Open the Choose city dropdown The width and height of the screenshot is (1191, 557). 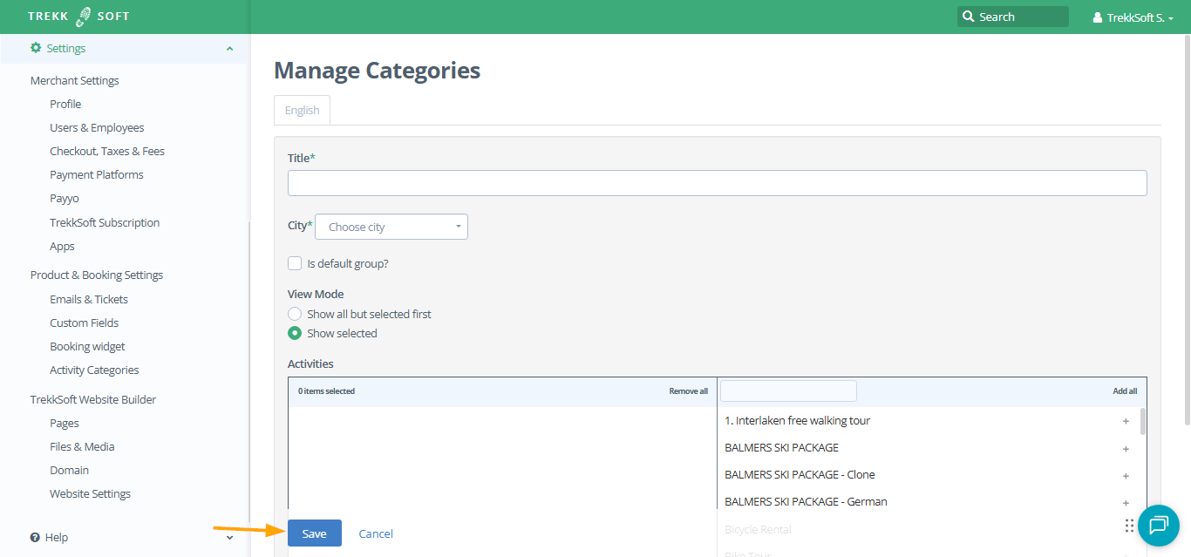pos(391,227)
